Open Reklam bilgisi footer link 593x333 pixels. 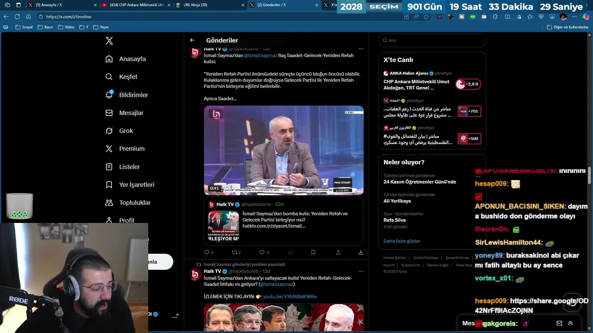438,265
